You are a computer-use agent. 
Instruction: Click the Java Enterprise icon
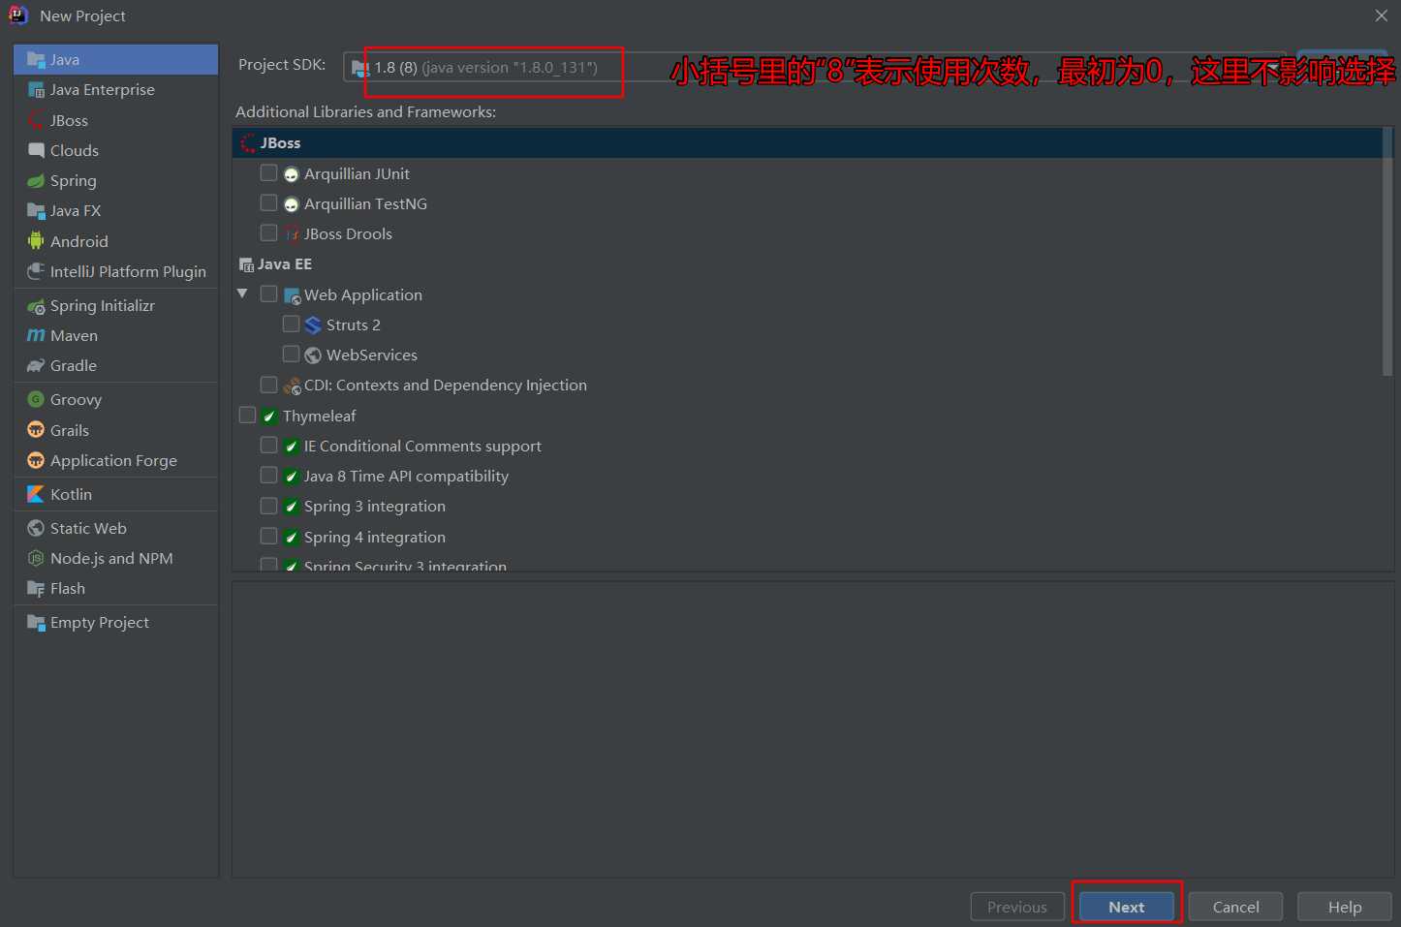coord(36,90)
